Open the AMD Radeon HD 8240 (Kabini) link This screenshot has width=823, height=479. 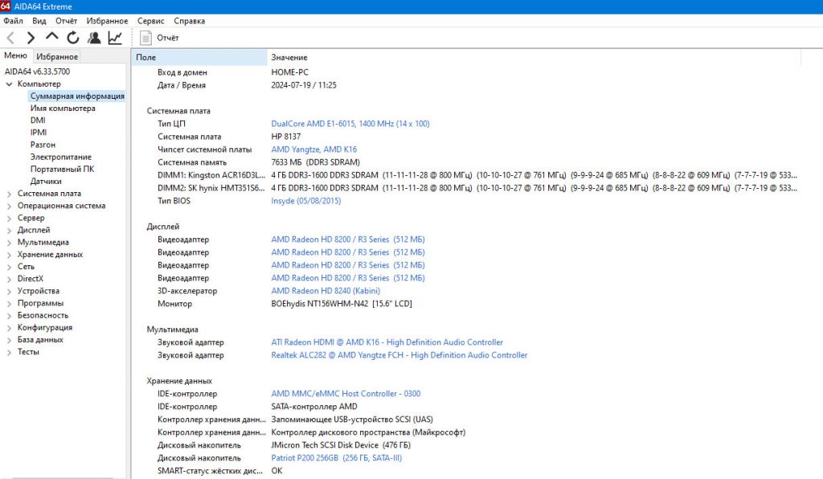point(326,291)
